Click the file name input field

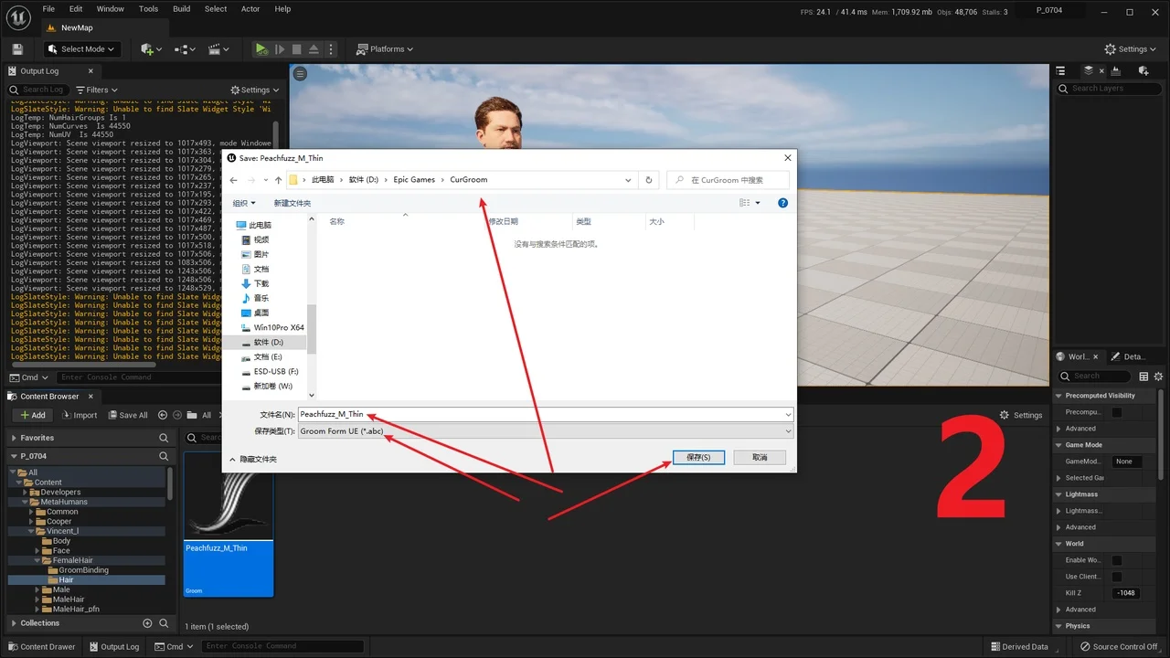pos(546,415)
